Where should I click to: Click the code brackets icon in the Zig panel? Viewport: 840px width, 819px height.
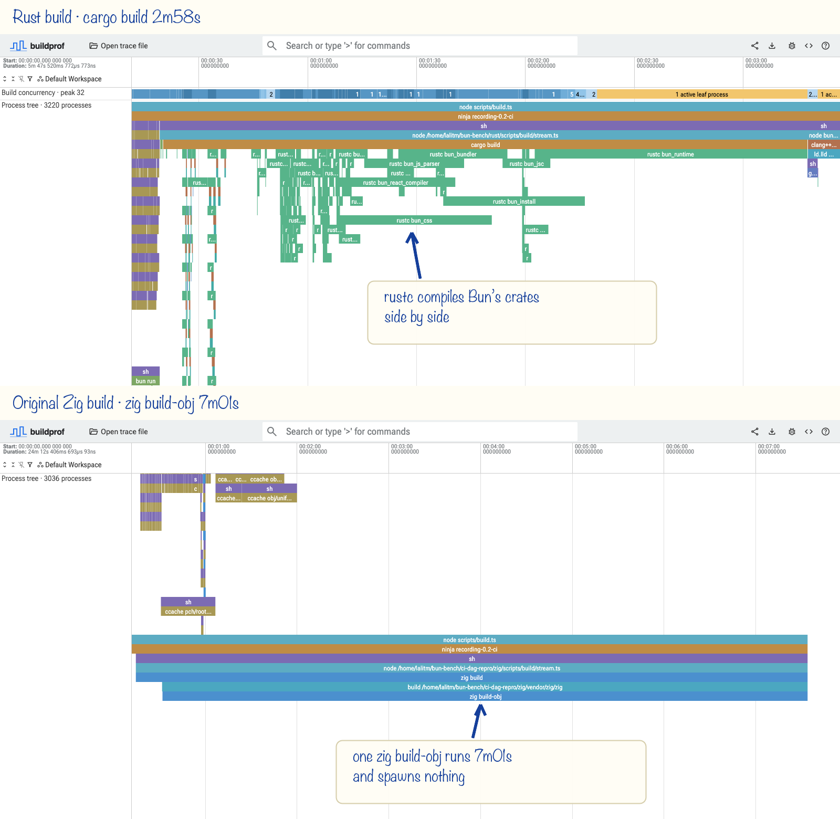(x=809, y=432)
